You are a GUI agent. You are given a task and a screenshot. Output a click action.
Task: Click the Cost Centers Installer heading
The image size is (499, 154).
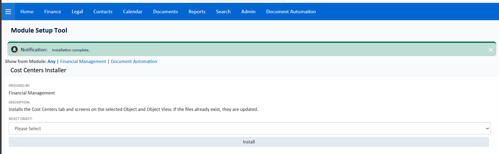38,70
